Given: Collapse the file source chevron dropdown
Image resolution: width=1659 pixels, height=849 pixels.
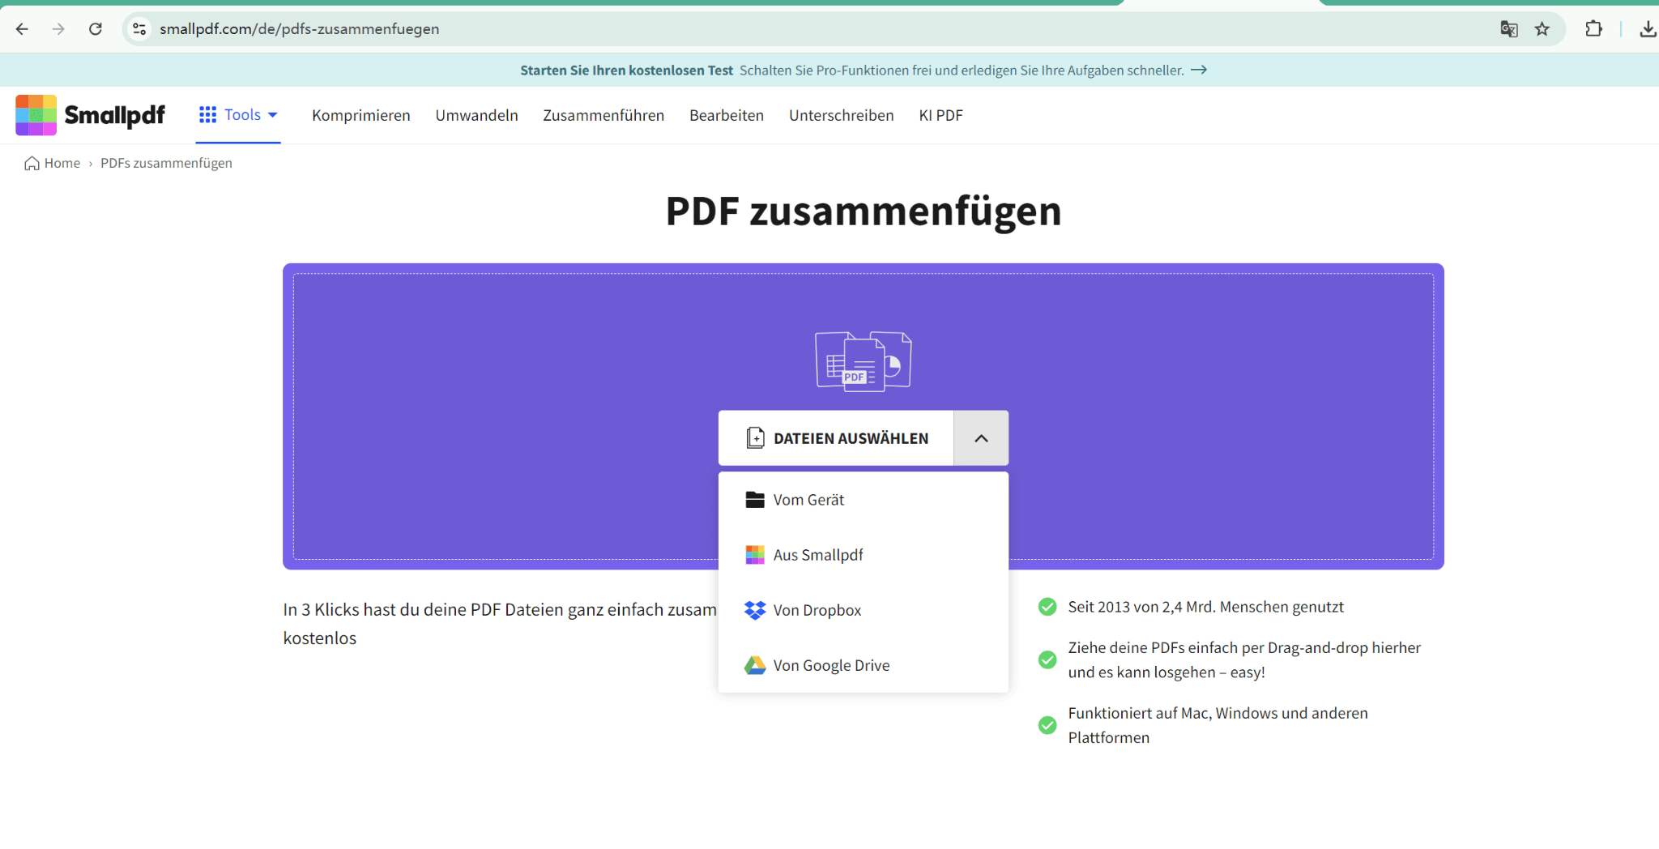Looking at the screenshot, I should click(x=981, y=438).
